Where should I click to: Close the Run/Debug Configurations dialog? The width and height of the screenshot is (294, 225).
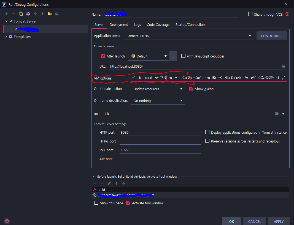pos(286,4)
